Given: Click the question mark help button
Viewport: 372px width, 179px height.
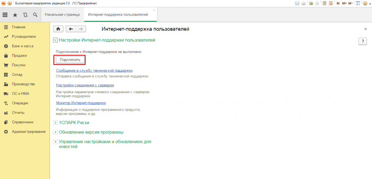Looking at the screenshot, I should [363, 41].
